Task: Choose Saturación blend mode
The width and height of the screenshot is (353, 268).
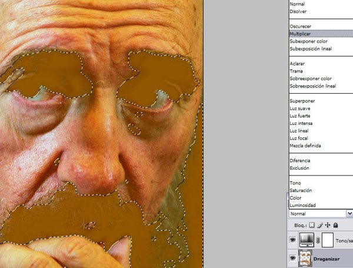Action: (x=321, y=190)
